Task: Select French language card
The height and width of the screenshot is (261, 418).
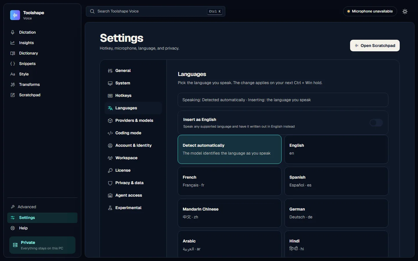Action: click(x=229, y=181)
